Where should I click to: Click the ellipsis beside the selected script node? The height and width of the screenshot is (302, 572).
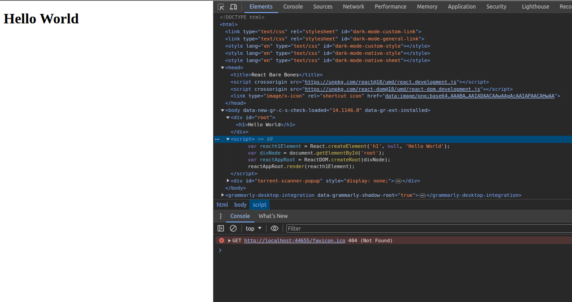pyautogui.click(x=217, y=139)
